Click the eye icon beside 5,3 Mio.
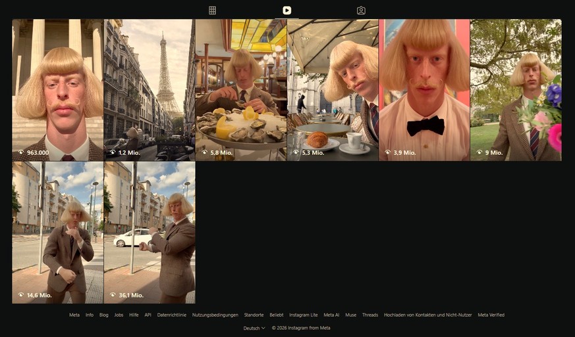This screenshot has height=337, width=575. point(296,152)
